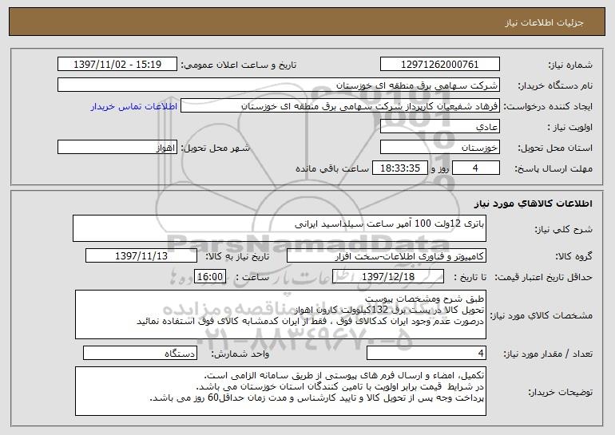Image resolution: width=615 pixels, height=435 pixels.
Task: Click the label شماره نیاز
Action: [570, 65]
